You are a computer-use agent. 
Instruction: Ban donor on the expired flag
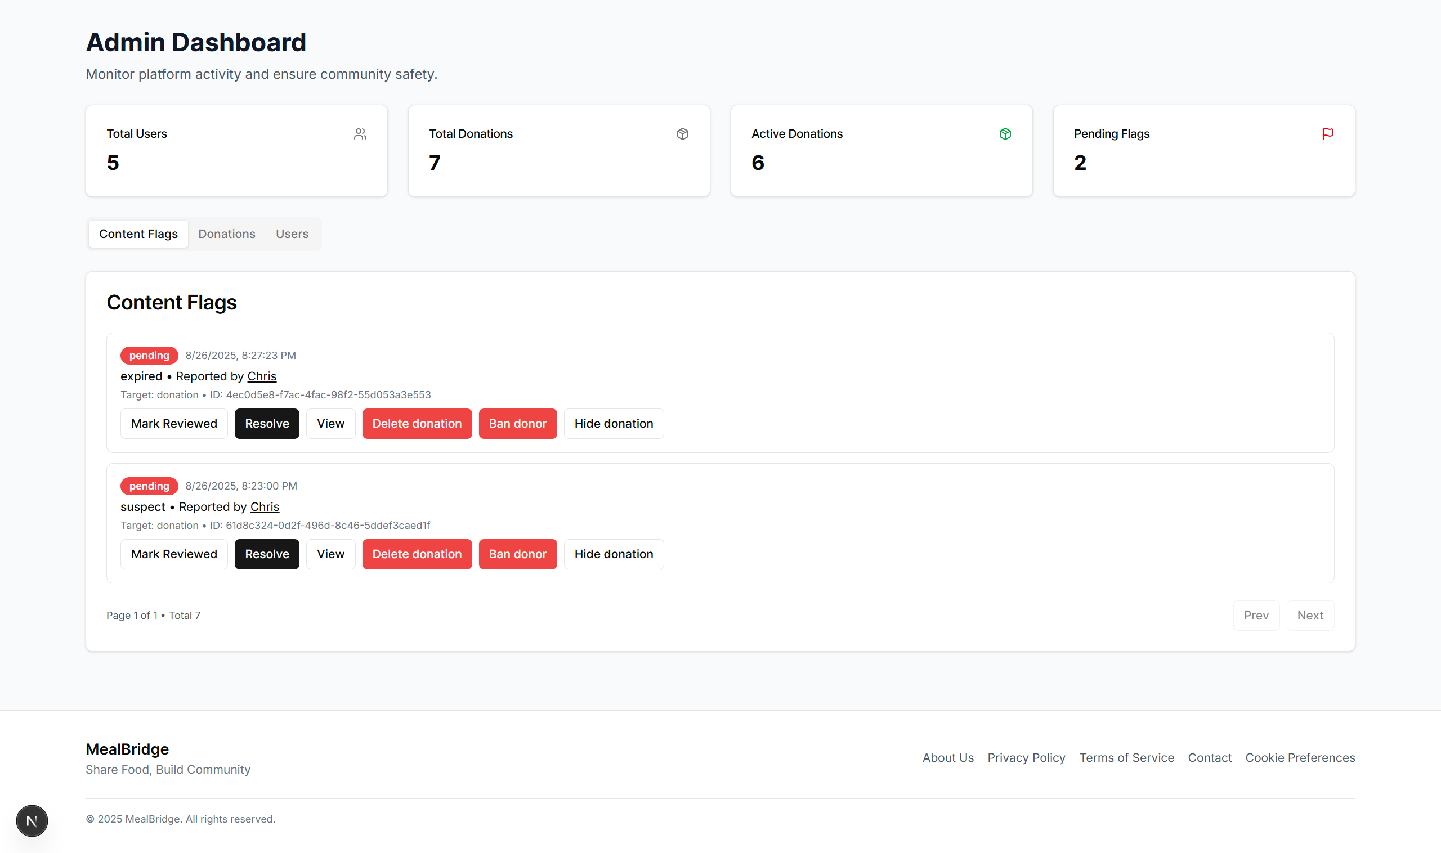pos(517,424)
